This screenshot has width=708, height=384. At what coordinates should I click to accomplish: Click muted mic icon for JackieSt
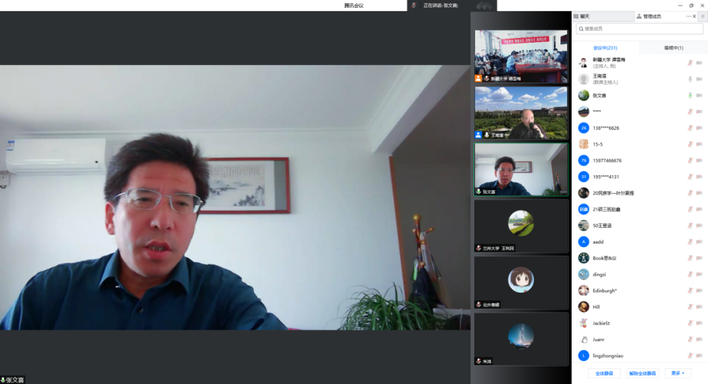coord(690,323)
